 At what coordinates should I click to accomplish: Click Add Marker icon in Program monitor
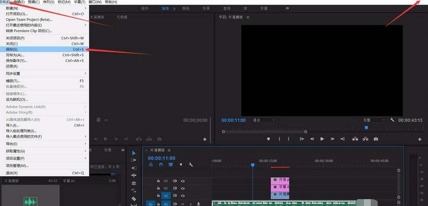click(269, 139)
